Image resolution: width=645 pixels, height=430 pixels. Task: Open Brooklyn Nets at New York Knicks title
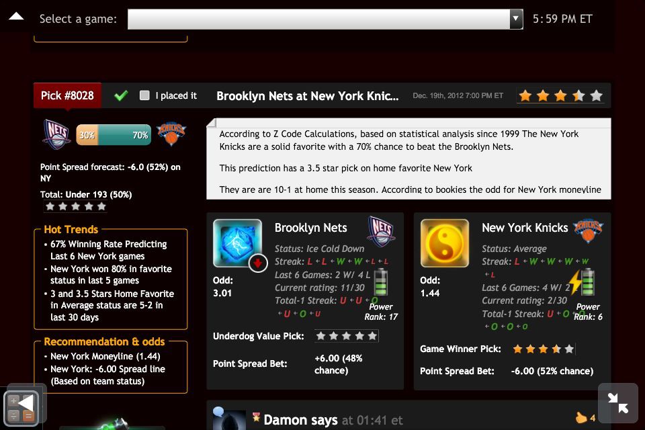[307, 96]
